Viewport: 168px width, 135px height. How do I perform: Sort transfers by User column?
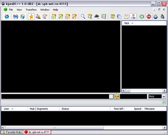[x=14, y=109]
